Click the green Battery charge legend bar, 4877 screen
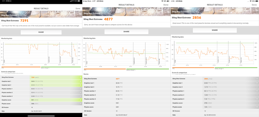259x117 pixels. (x=148, y=69)
